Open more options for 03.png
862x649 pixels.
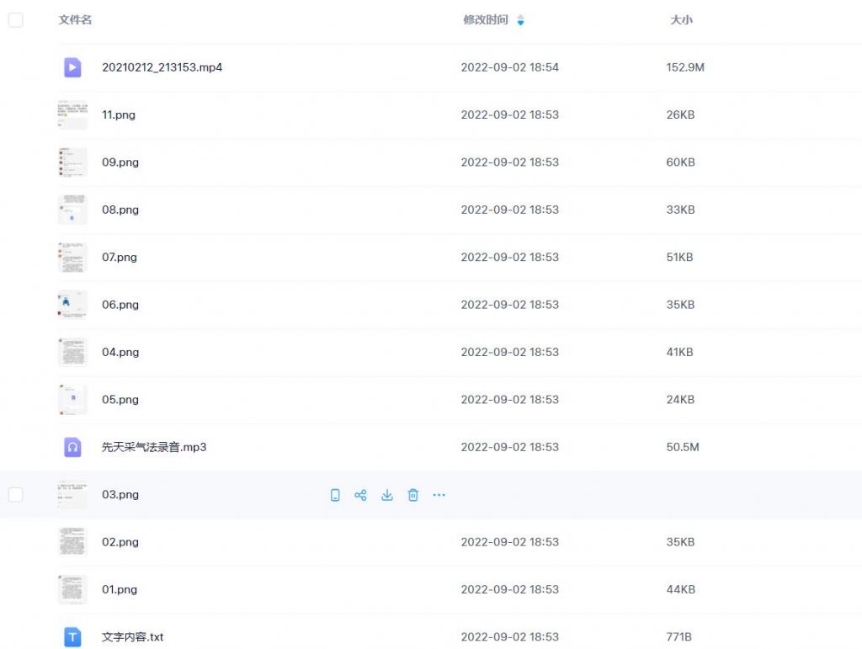439,495
